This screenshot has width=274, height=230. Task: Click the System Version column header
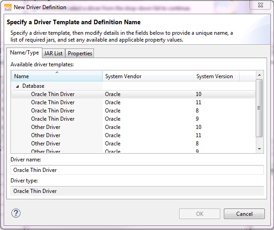click(216, 76)
